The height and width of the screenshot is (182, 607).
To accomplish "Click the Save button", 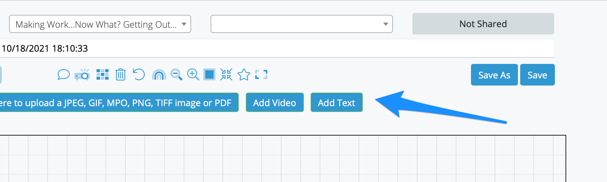I will point(537,75).
